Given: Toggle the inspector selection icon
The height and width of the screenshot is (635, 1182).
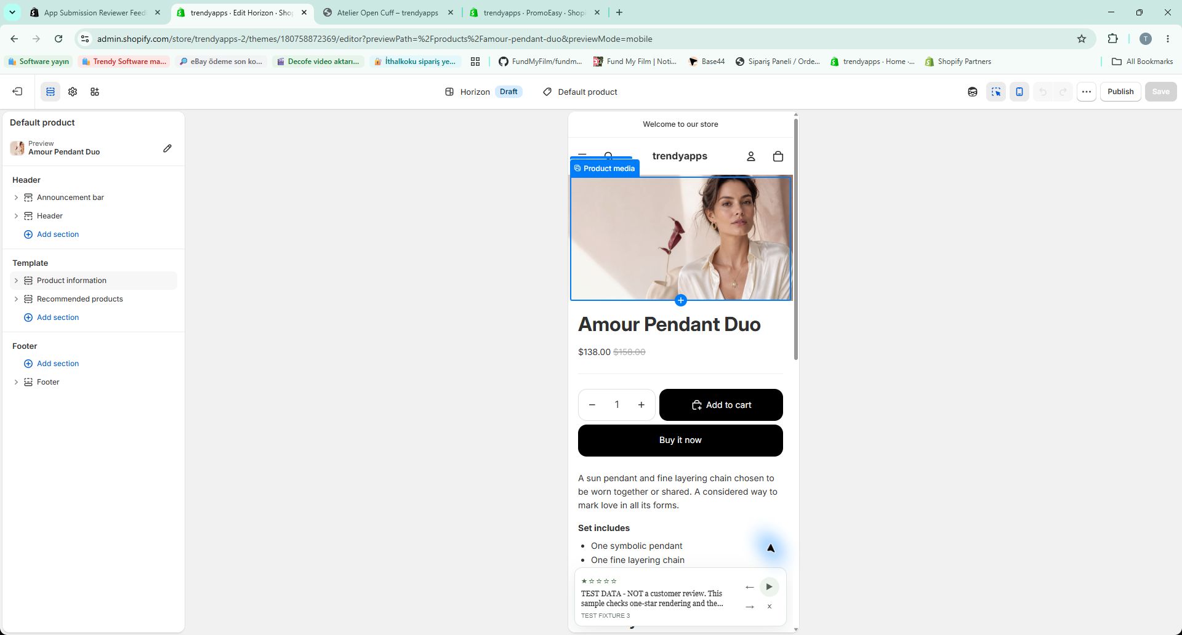Looking at the screenshot, I should (996, 92).
